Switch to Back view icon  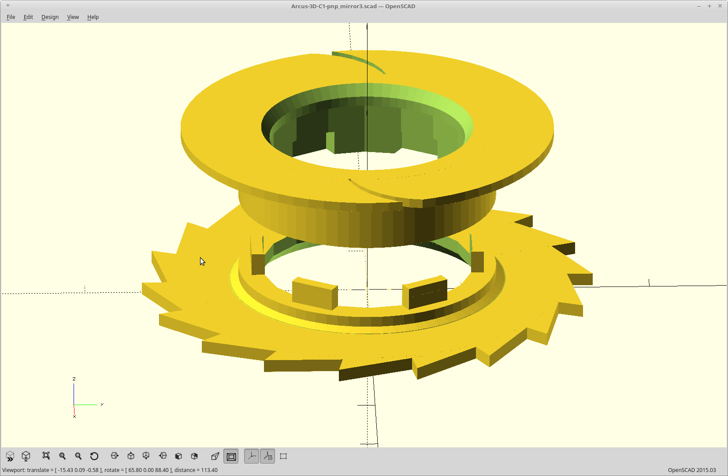pyautogui.click(x=194, y=456)
